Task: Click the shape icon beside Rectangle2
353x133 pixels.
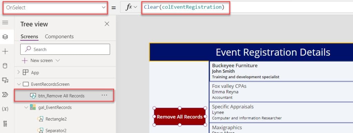Action: [40, 119]
